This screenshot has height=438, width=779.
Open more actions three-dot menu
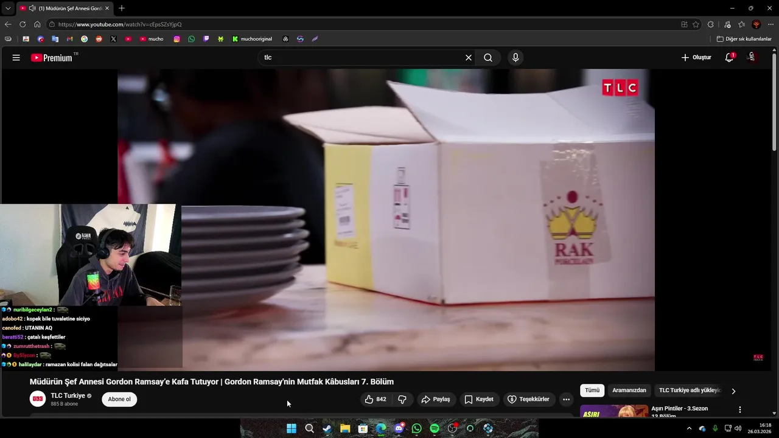coord(566,399)
